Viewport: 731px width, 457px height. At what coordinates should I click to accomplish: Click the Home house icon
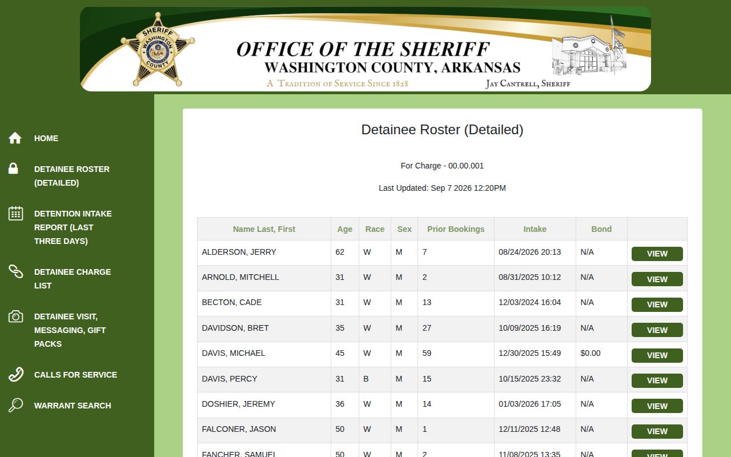click(x=15, y=138)
